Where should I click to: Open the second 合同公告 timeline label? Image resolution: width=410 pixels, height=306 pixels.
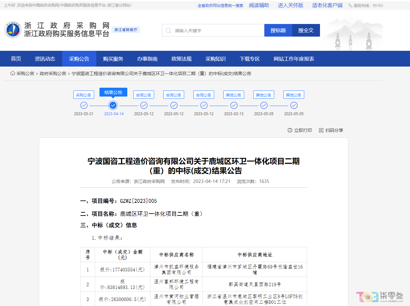pyautogui.click(x=174, y=95)
